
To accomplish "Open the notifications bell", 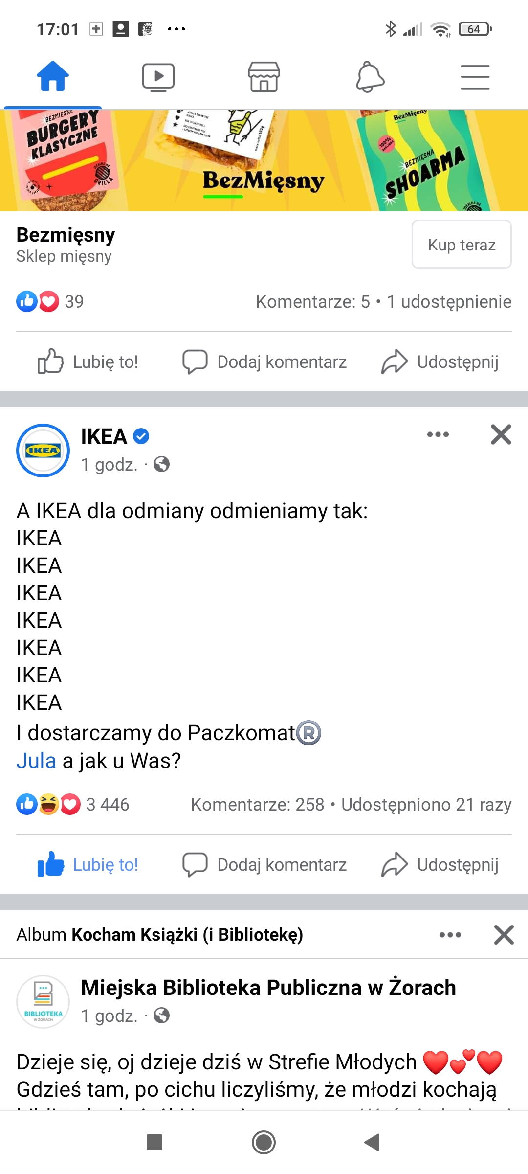I will tap(370, 77).
